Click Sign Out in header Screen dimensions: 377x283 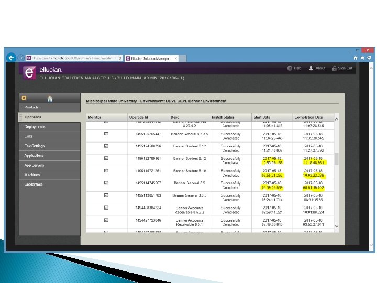(x=342, y=68)
